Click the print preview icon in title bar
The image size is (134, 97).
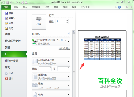pos(26,3)
